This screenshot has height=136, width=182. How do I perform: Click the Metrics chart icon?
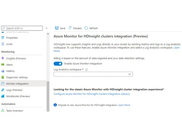coord(3,71)
